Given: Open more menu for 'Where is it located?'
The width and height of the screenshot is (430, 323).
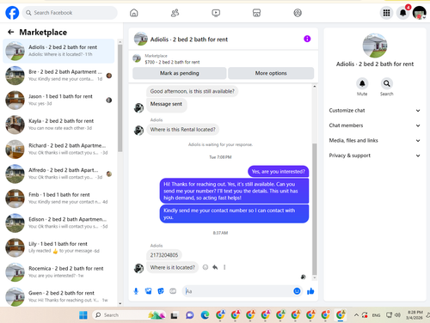Looking at the screenshot, I should pos(224,267).
